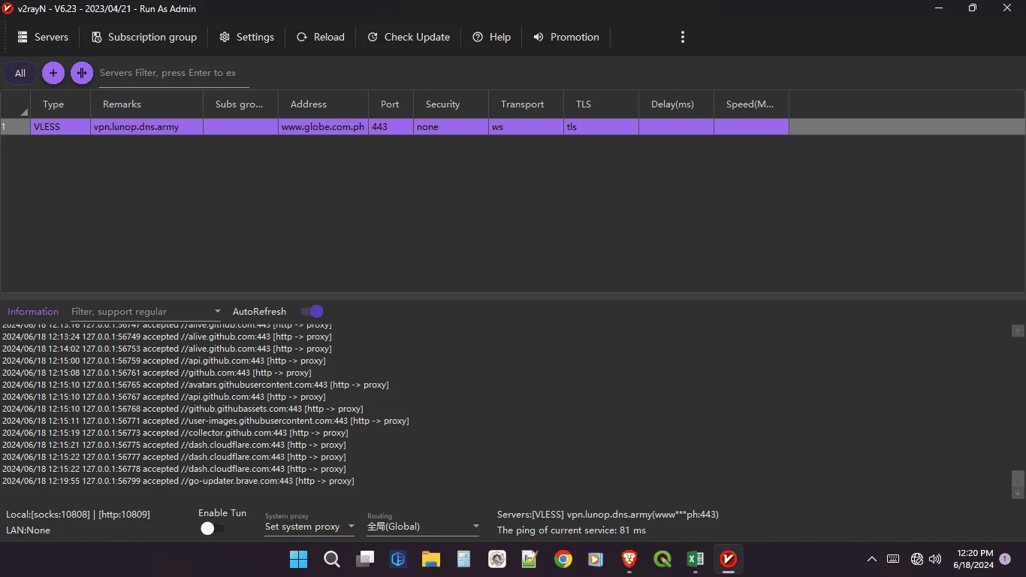Open Google Chrome from taskbar
Viewport: 1026px width, 577px height.
(563, 559)
